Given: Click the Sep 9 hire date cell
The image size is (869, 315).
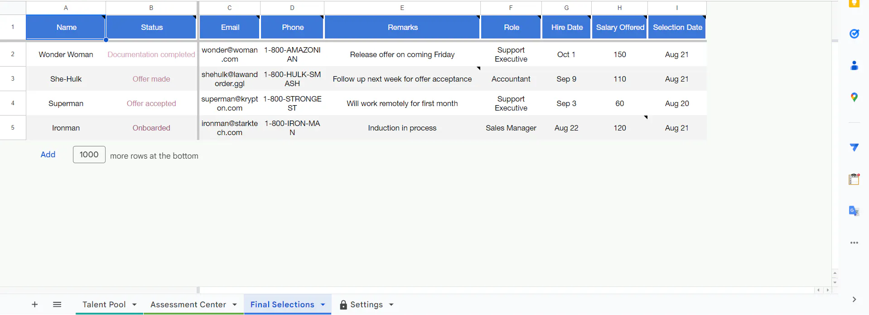Looking at the screenshot, I should [x=566, y=79].
